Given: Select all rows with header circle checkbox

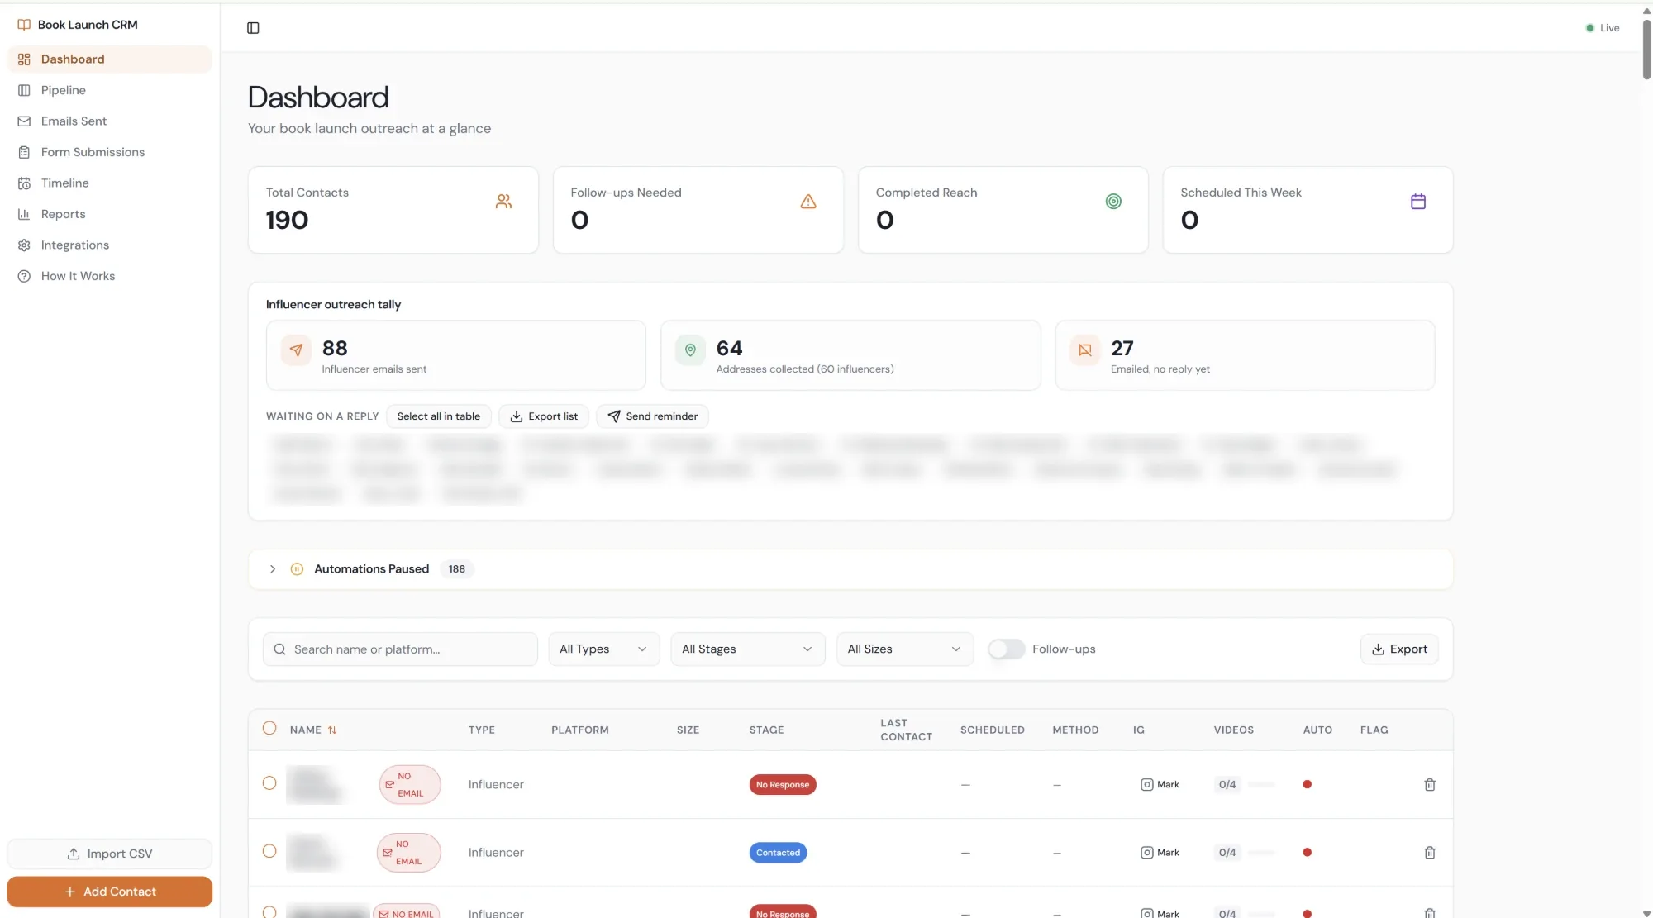Looking at the screenshot, I should coord(269,728).
